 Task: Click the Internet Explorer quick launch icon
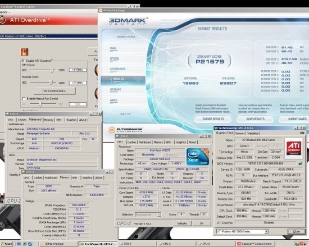(x=25, y=244)
